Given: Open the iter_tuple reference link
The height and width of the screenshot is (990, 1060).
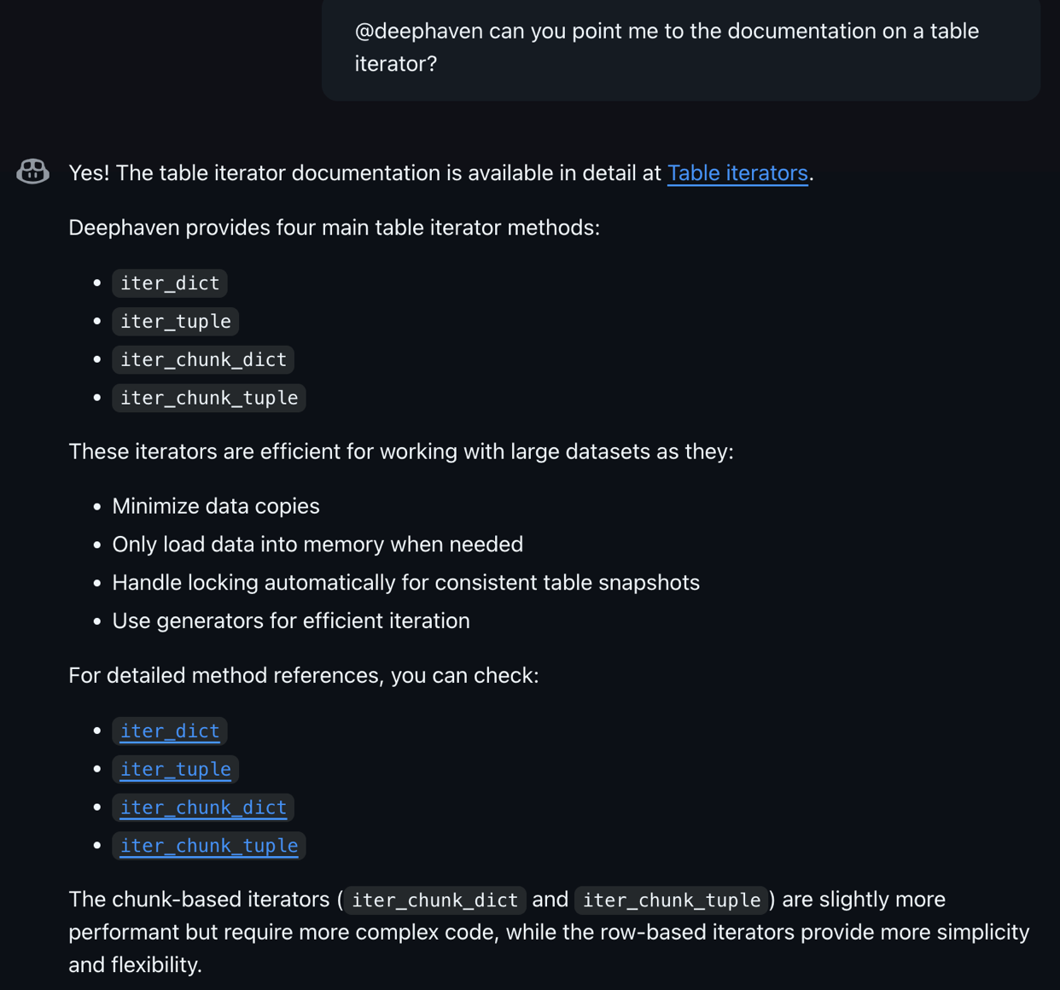Looking at the screenshot, I should [x=176, y=769].
